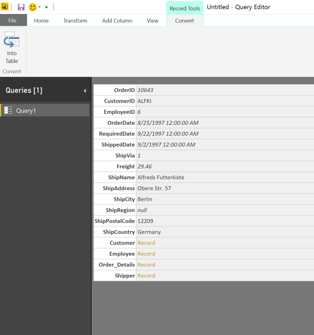Collapse the Queries pane with arrow
The height and width of the screenshot is (335, 314).
[x=85, y=91]
